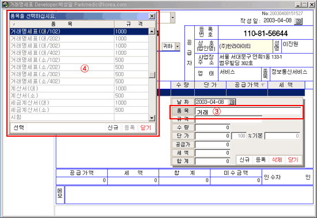Click the item list scrollbar thumb
The image size is (317, 218).
(x=152, y=75)
